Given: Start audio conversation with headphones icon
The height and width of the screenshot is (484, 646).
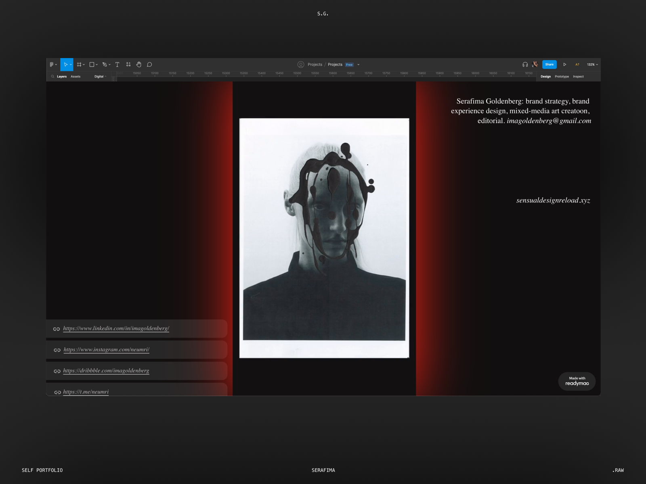Looking at the screenshot, I should click(525, 65).
